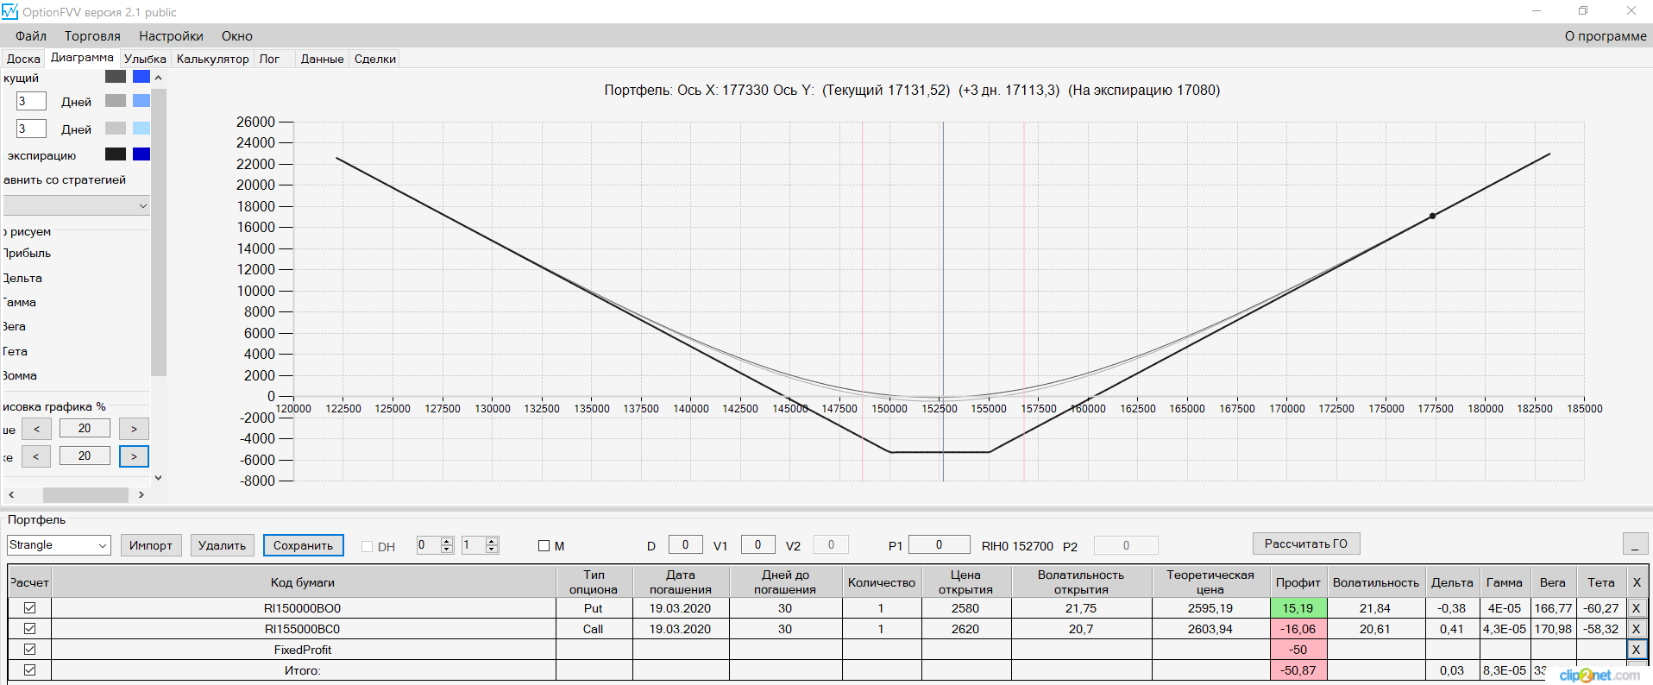
Task: Select the RI150000BO0 code cell
Action: point(303,608)
